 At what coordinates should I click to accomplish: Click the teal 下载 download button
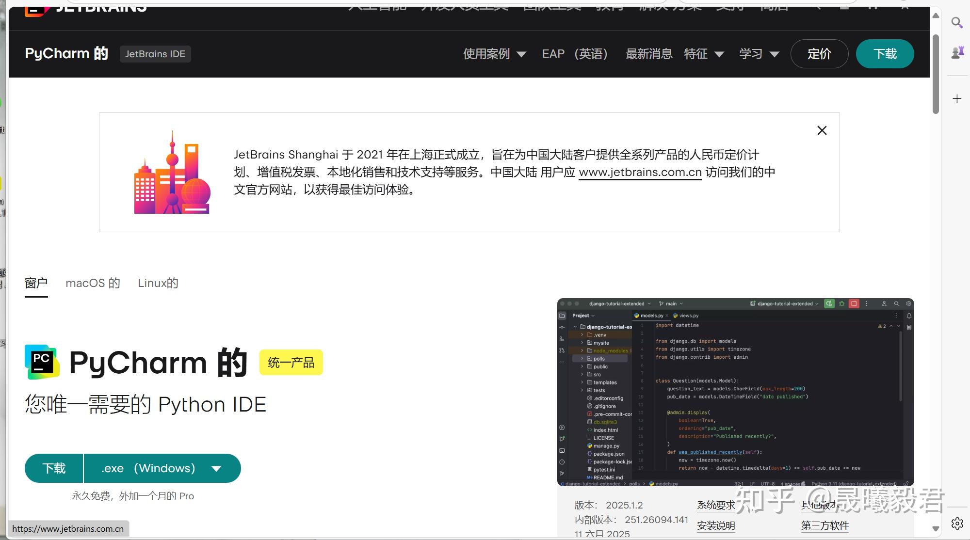(885, 54)
